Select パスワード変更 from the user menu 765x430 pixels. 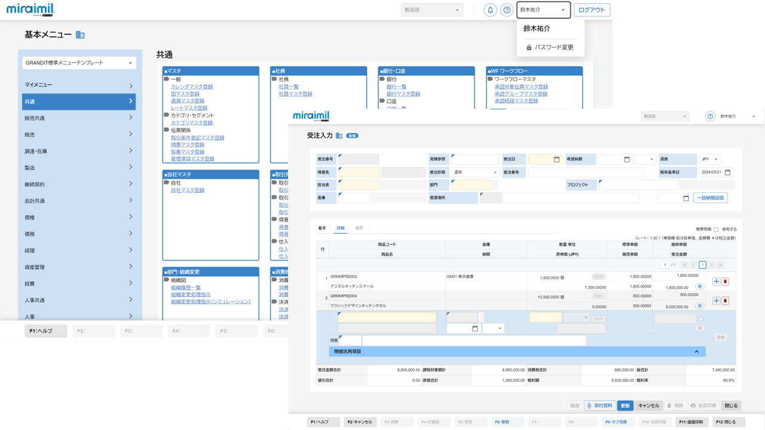pos(550,47)
